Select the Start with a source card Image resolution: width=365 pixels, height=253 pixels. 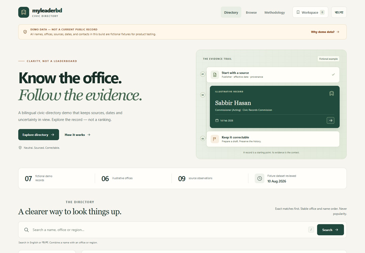point(273,75)
